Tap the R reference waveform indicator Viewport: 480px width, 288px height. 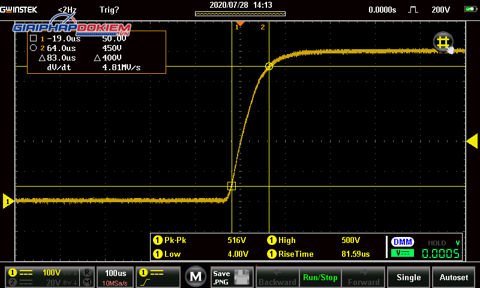pos(87,272)
